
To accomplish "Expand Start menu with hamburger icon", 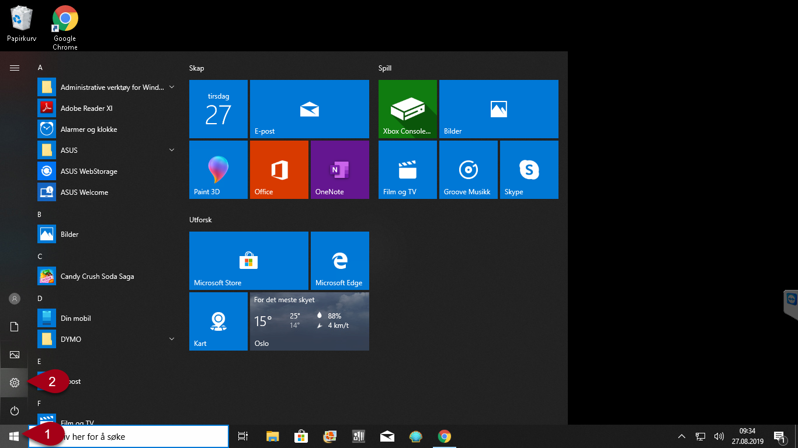I will [x=15, y=68].
